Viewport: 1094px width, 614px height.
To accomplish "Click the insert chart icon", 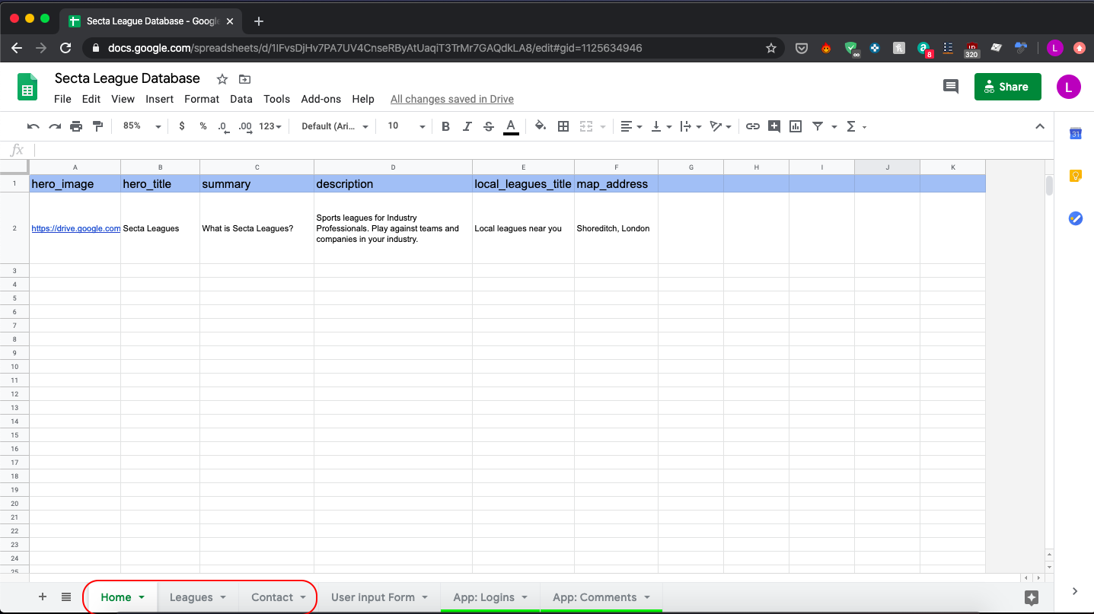I will pyautogui.click(x=796, y=126).
